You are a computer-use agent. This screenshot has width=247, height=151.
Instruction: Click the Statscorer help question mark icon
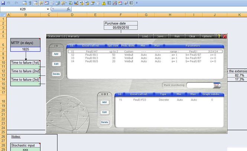[x=219, y=36]
